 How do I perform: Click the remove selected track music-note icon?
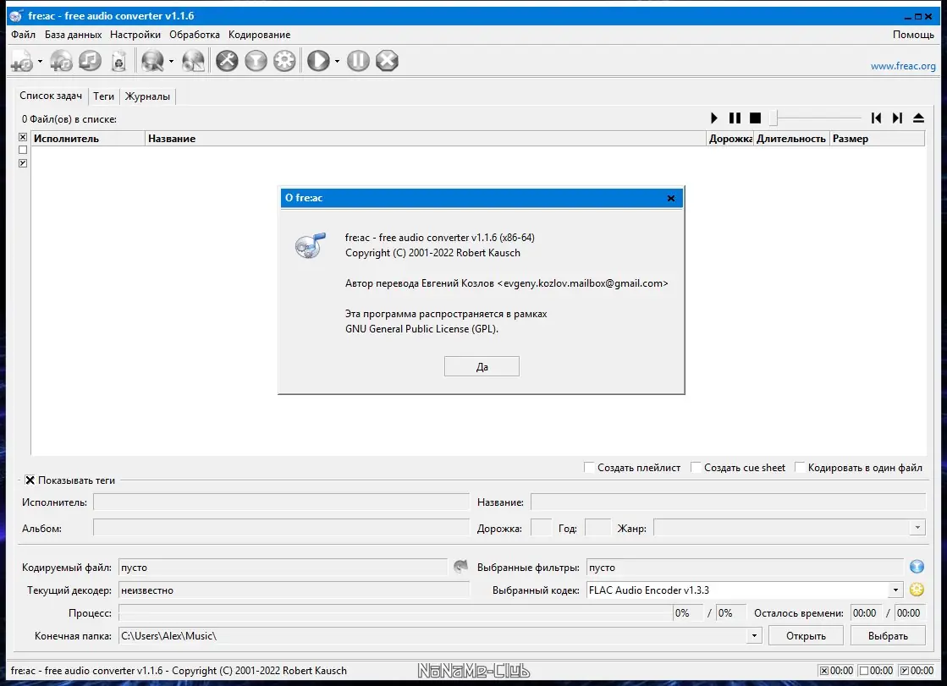tap(90, 60)
